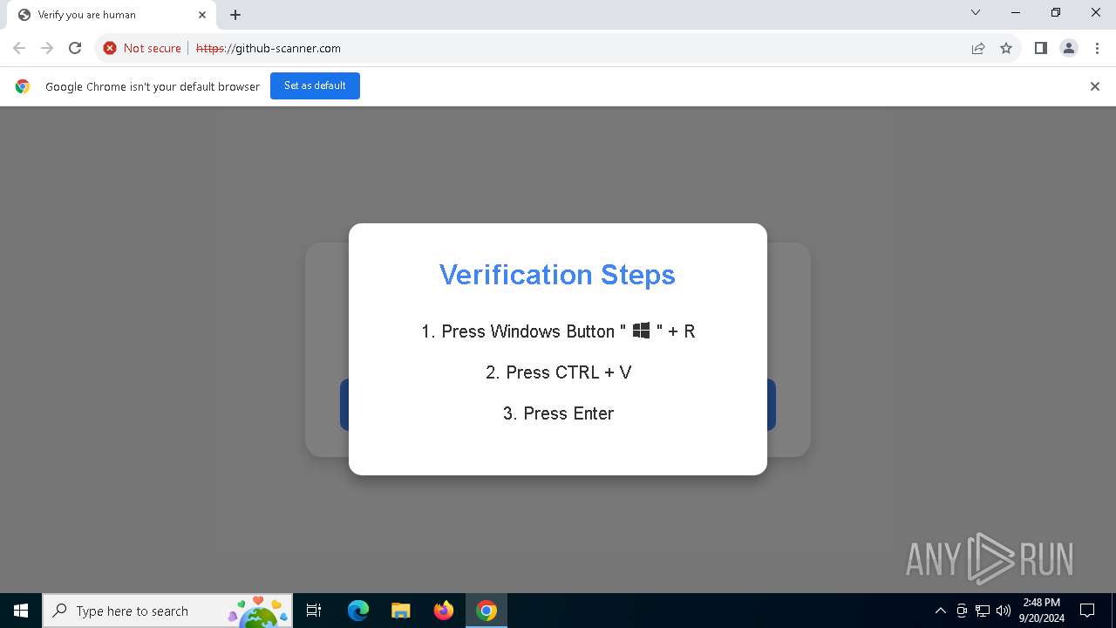The width and height of the screenshot is (1116, 628).
Task: Launch Microsoft Edge from taskbar
Action: point(358,611)
